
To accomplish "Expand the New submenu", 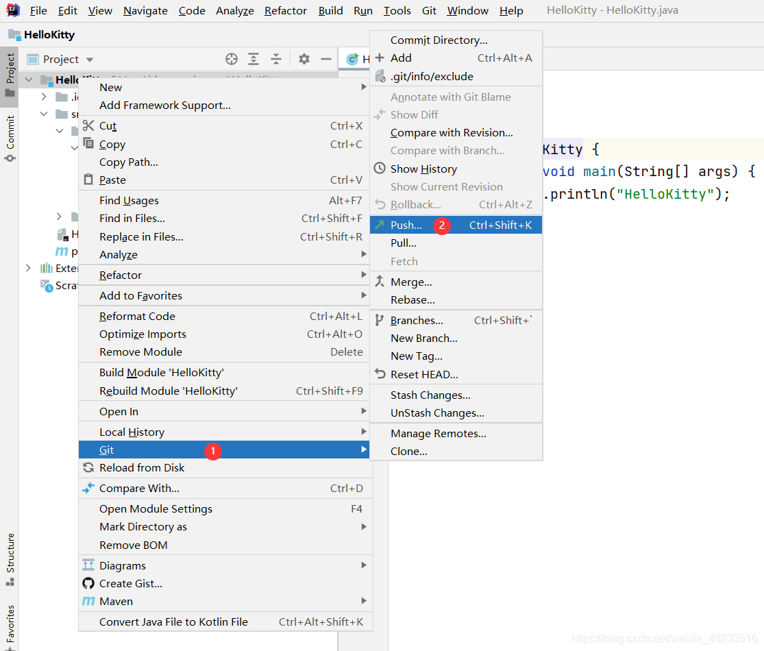I will [225, 87].
